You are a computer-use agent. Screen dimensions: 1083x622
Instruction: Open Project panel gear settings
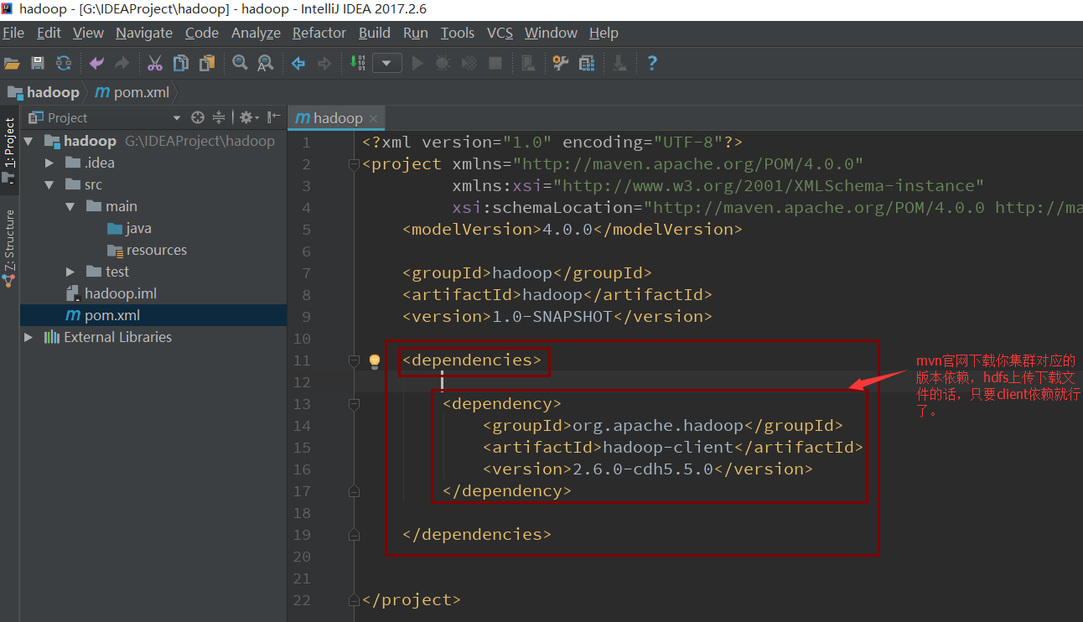247,117
